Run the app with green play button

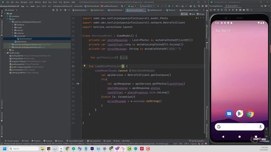[158, 6]
